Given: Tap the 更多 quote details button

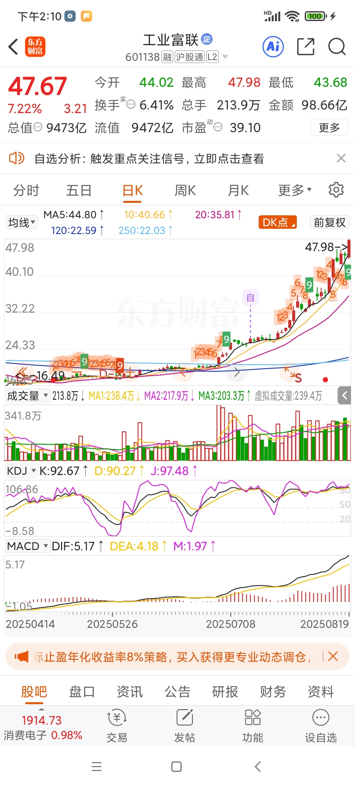Looking at the screenshot, I should (x=329, y=127).
